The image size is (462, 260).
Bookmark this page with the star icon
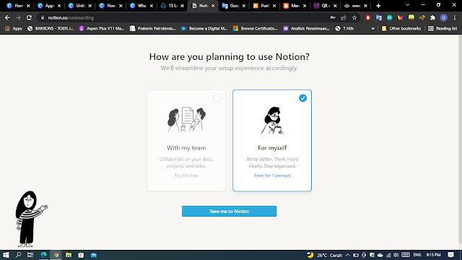354,17
